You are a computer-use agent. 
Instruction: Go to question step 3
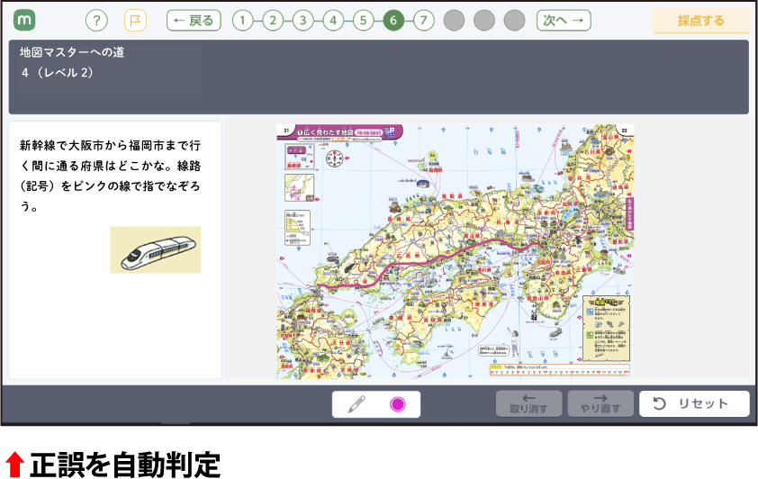(x=303, y=21)
